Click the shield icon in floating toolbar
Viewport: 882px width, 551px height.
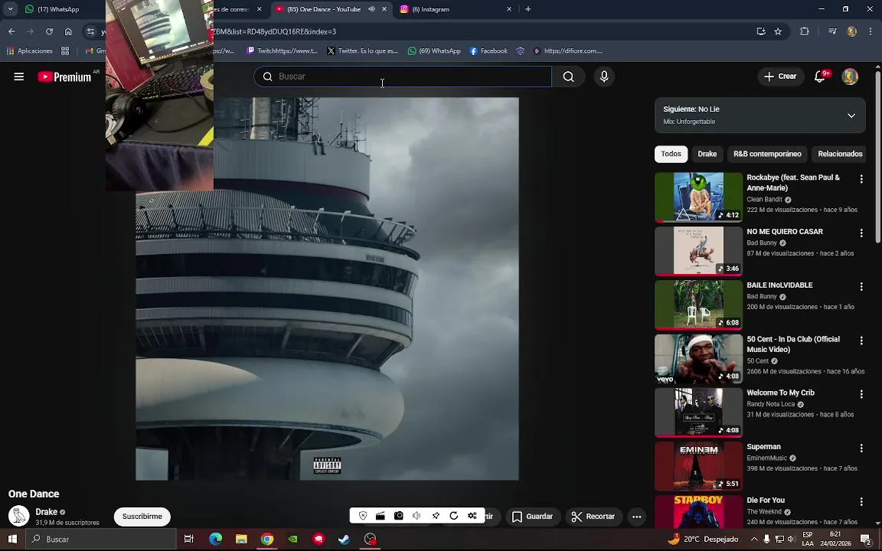pos(363,516)
